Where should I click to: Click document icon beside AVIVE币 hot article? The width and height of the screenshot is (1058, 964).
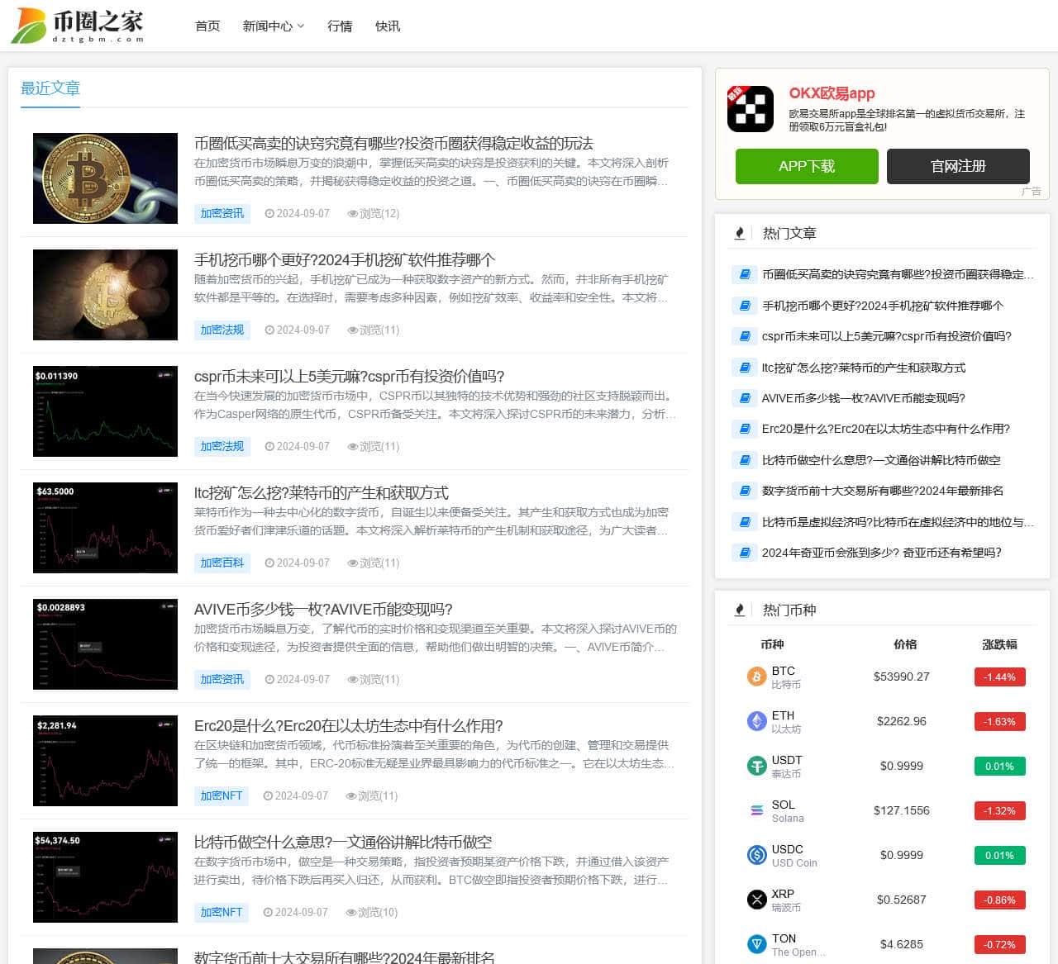(x=744, y=398)
